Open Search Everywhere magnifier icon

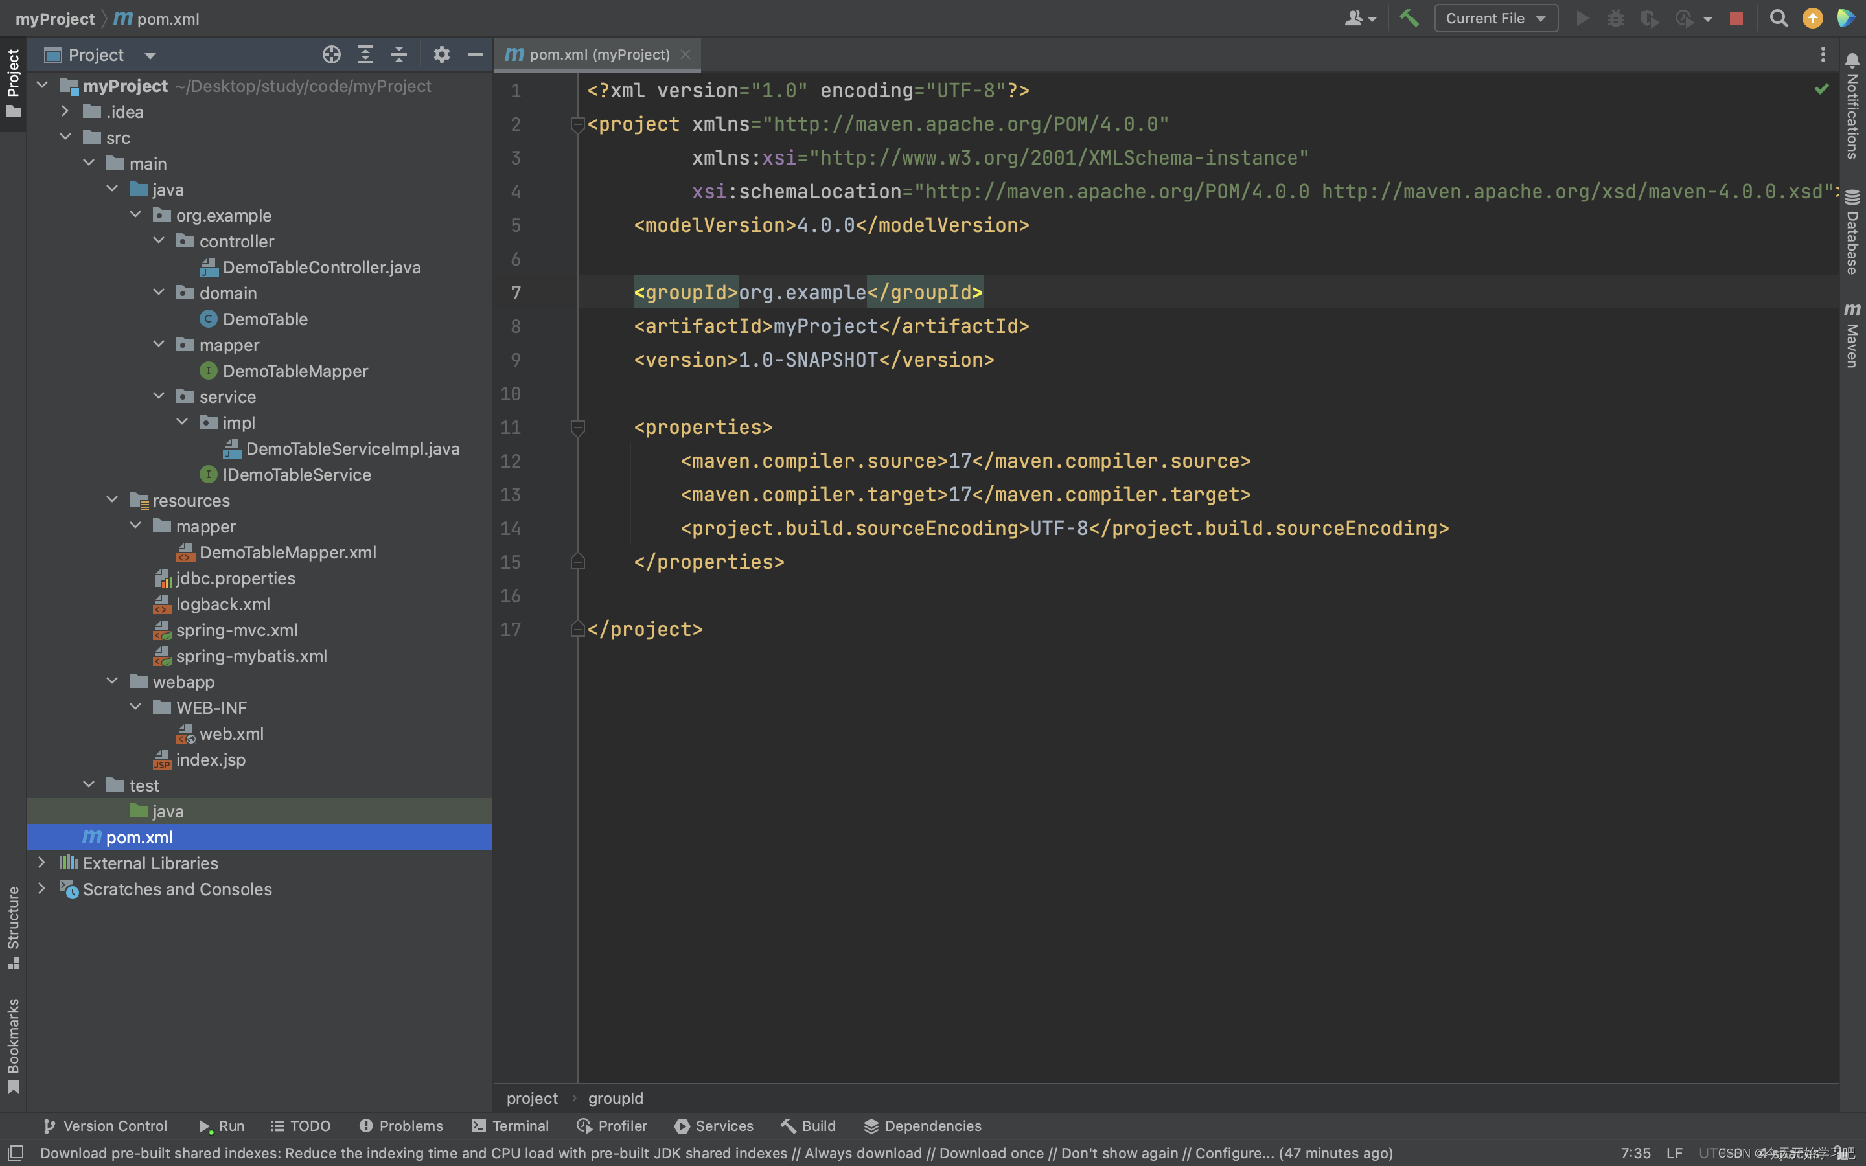1778,17
